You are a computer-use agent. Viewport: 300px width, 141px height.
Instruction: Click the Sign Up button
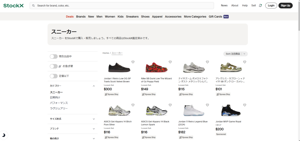pos(285,6)
